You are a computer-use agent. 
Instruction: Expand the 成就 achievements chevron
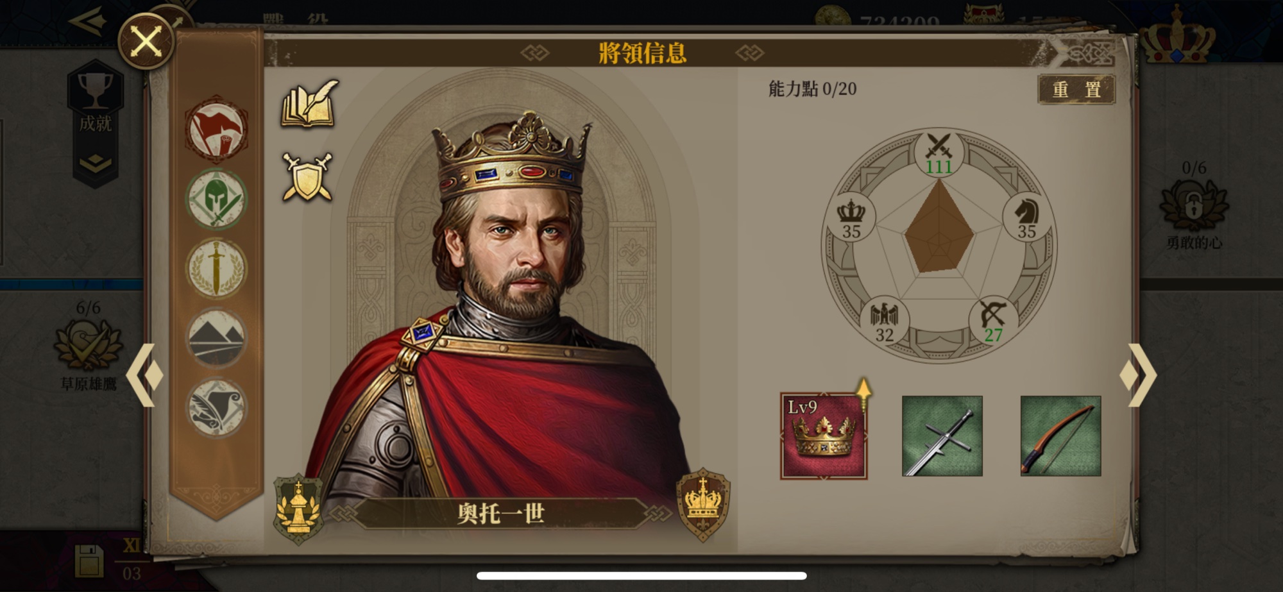point(96,164)
